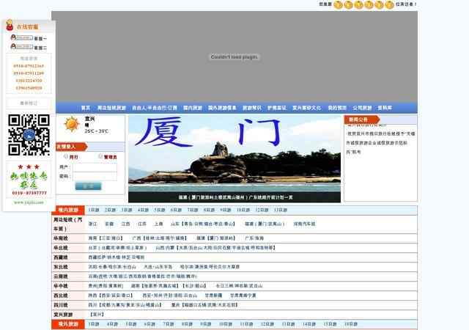Click the 西北线 row heading

[x=61, y=296]
